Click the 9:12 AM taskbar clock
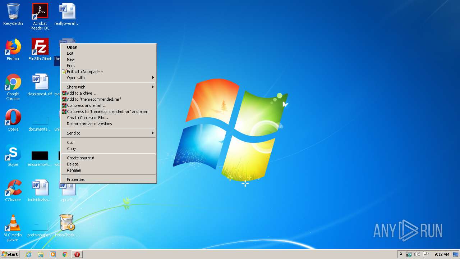 pyautogui.click(x=442, y=254)
